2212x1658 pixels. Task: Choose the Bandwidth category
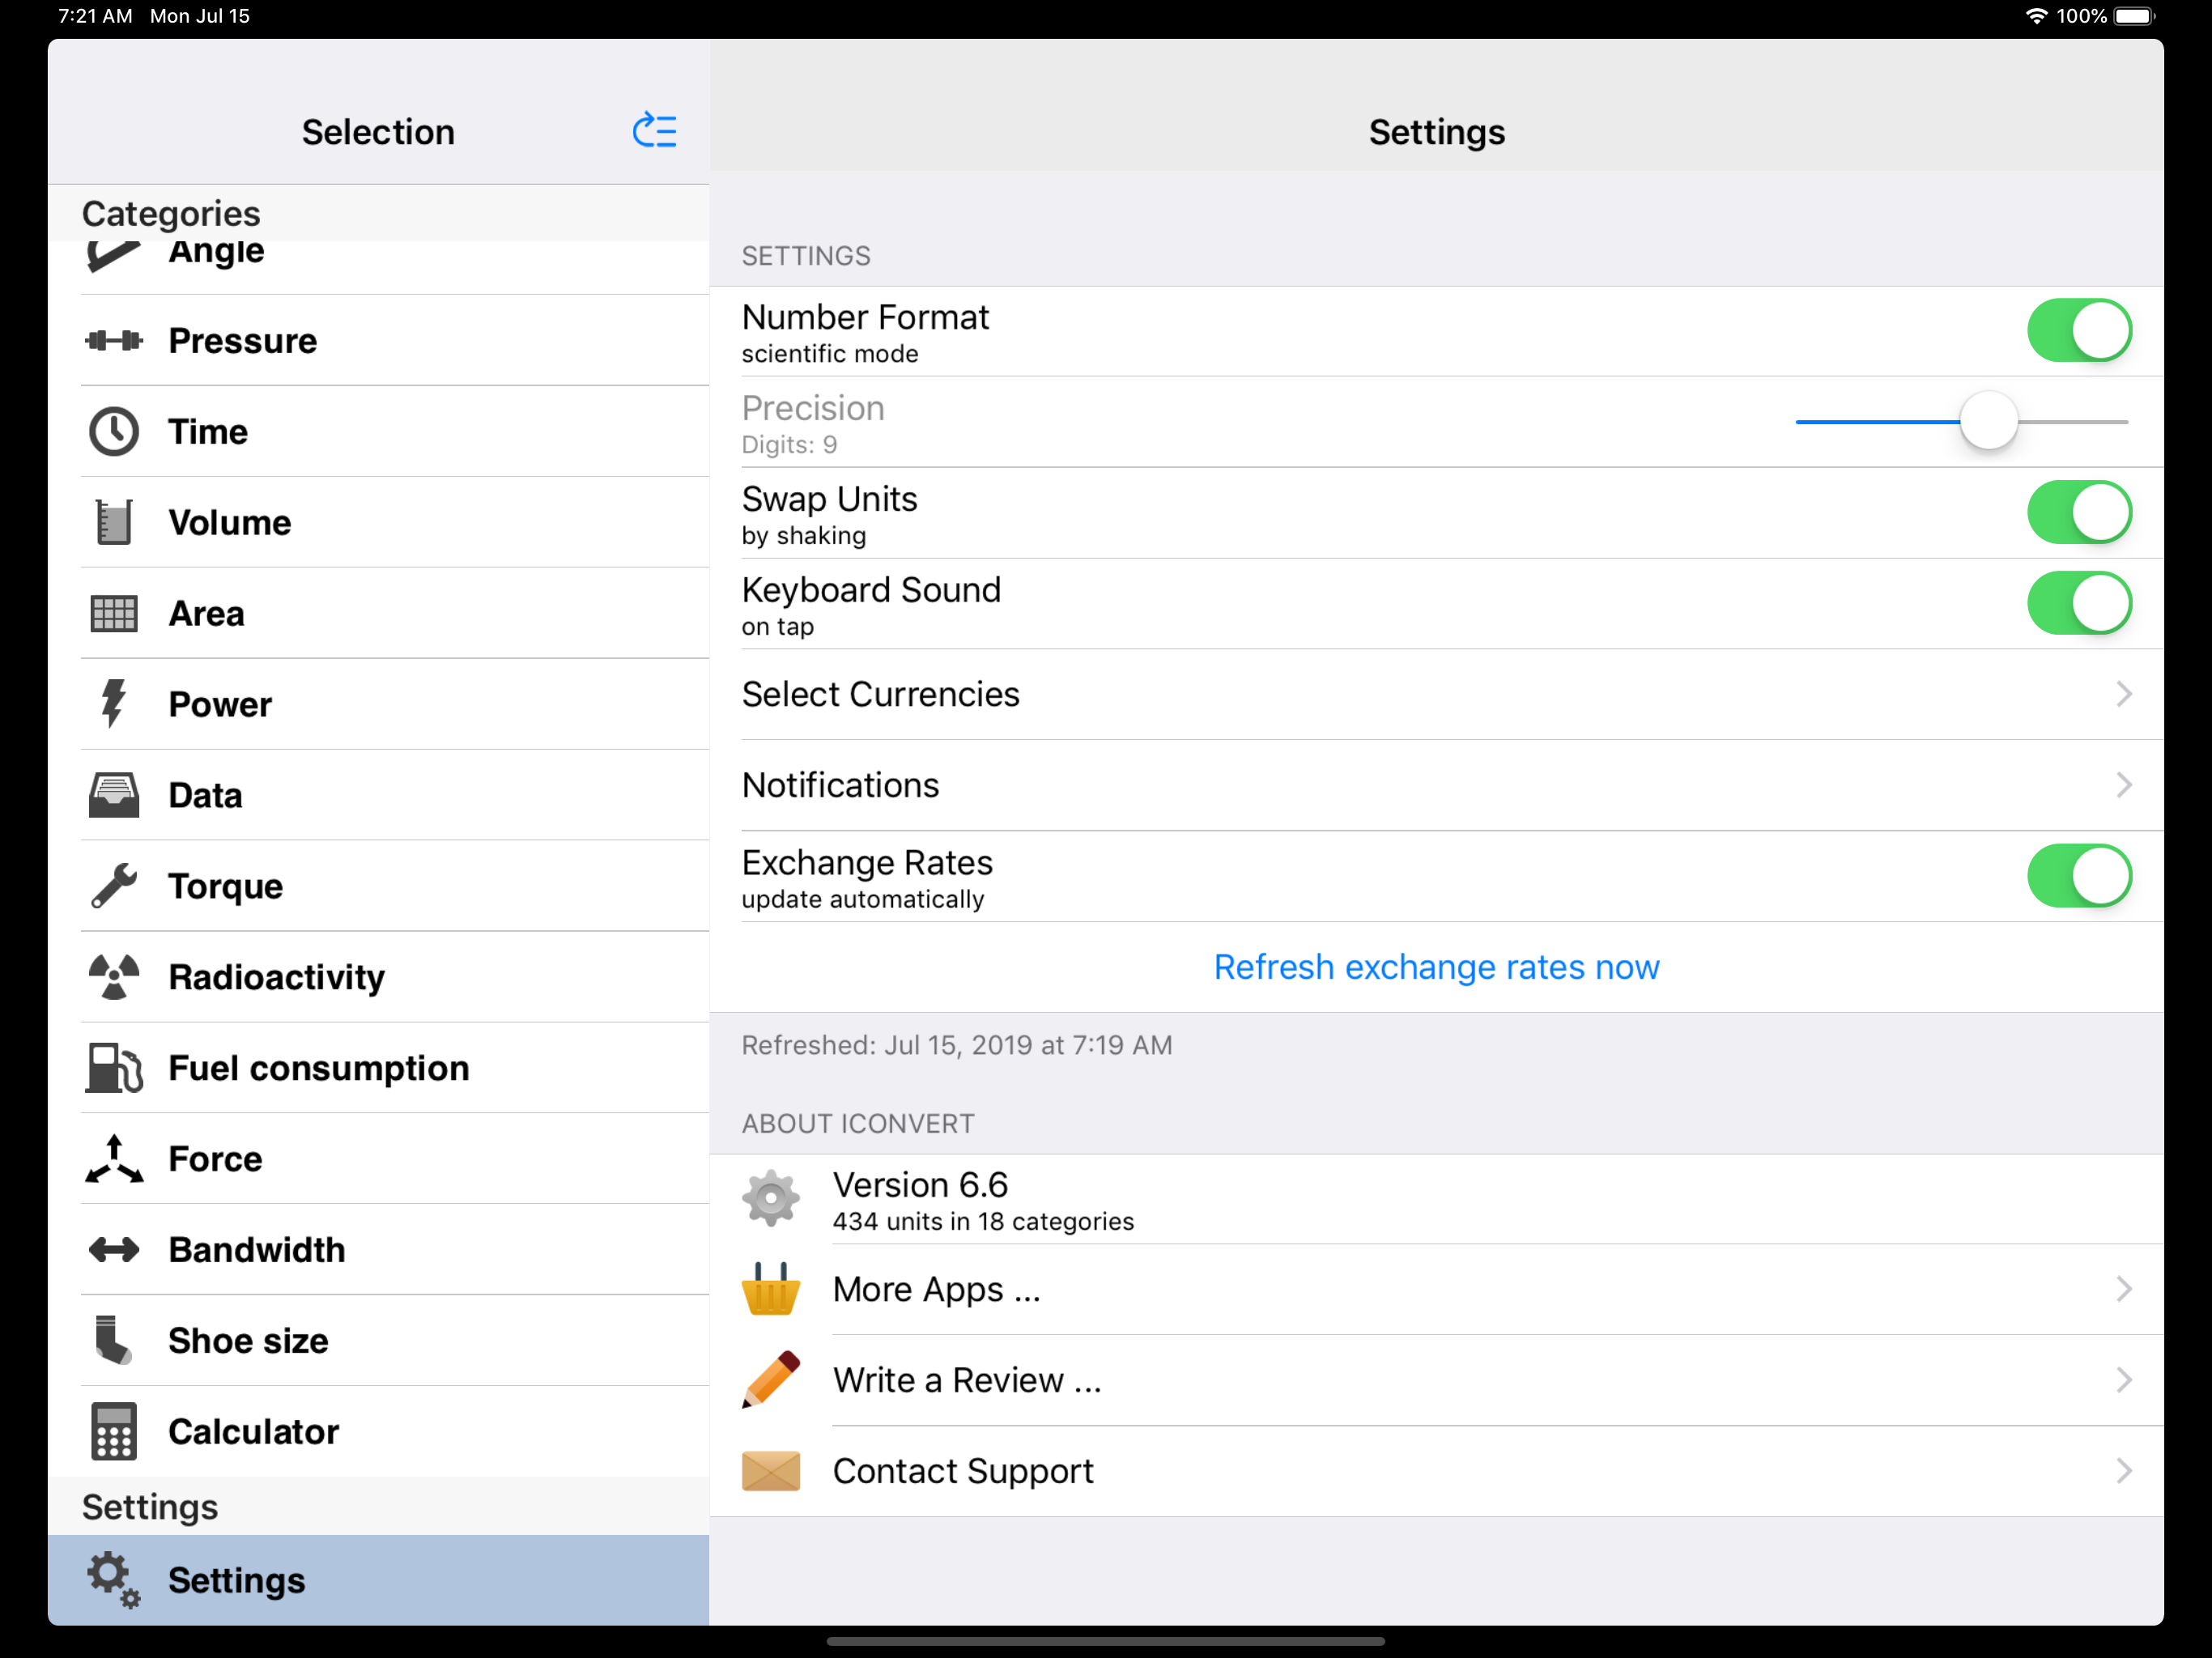(x=256, y=1250)
